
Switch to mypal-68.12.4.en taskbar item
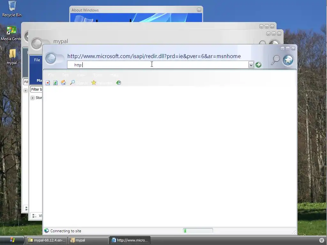tap(47, 240)
